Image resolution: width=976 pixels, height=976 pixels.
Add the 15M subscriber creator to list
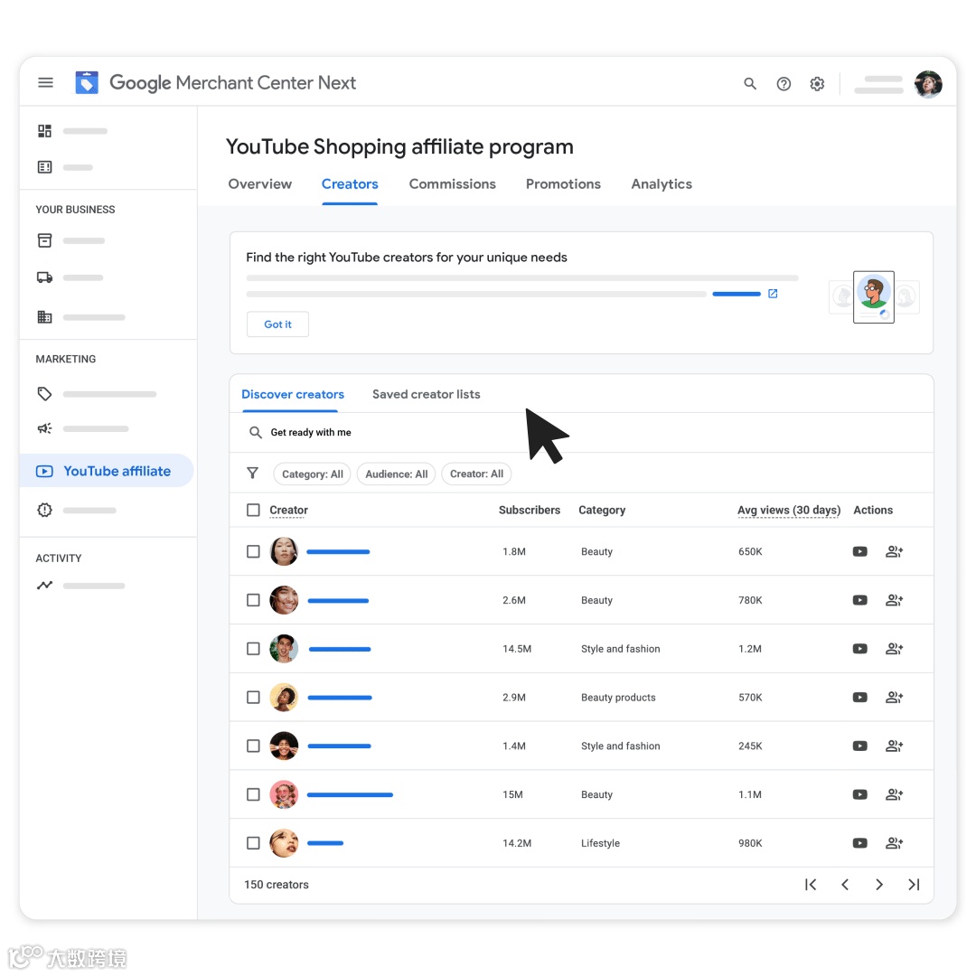pos(895,794)
